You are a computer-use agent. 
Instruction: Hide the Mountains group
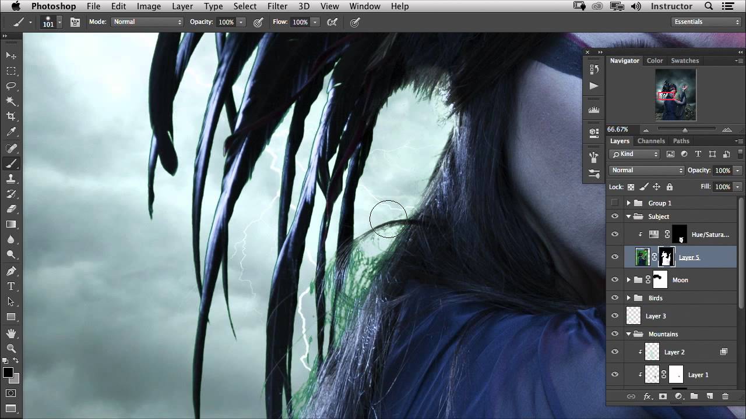pyautogui.click(x=614, y=334)
